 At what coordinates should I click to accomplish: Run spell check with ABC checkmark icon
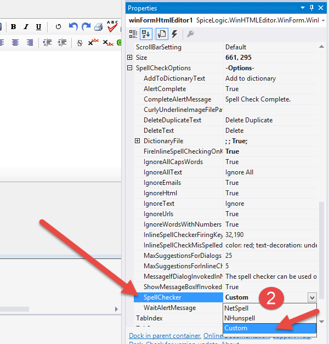pyautogui.click(x=112, y=26)
